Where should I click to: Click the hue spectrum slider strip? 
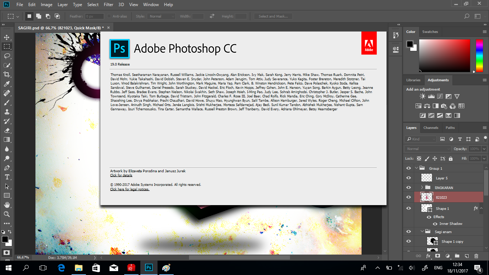point(479,56)
